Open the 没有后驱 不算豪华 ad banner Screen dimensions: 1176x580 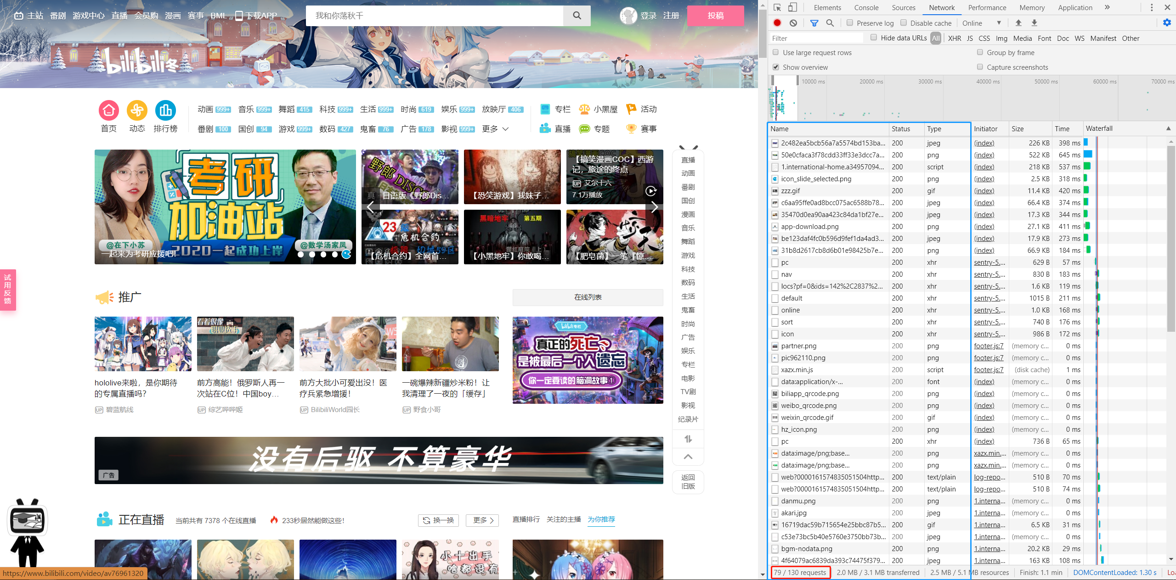click(379, 460)
